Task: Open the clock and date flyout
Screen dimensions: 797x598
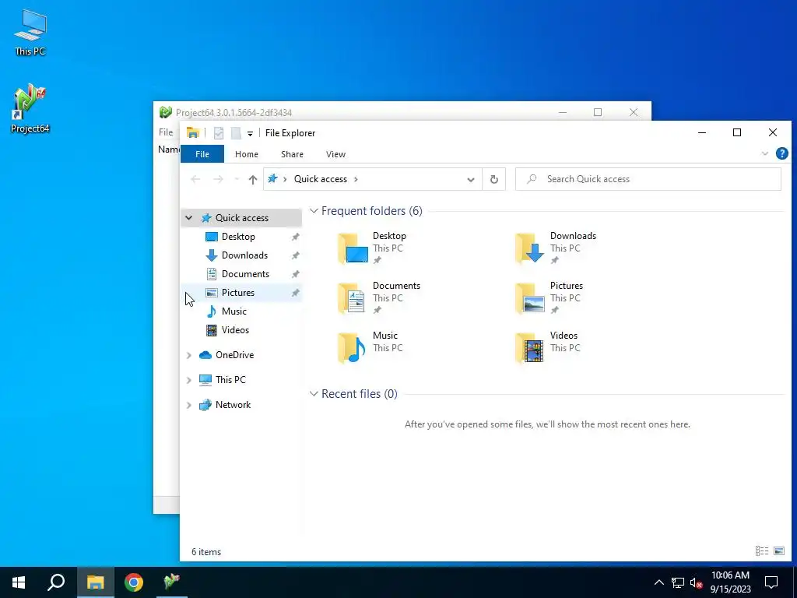Action: coord(730,582)
